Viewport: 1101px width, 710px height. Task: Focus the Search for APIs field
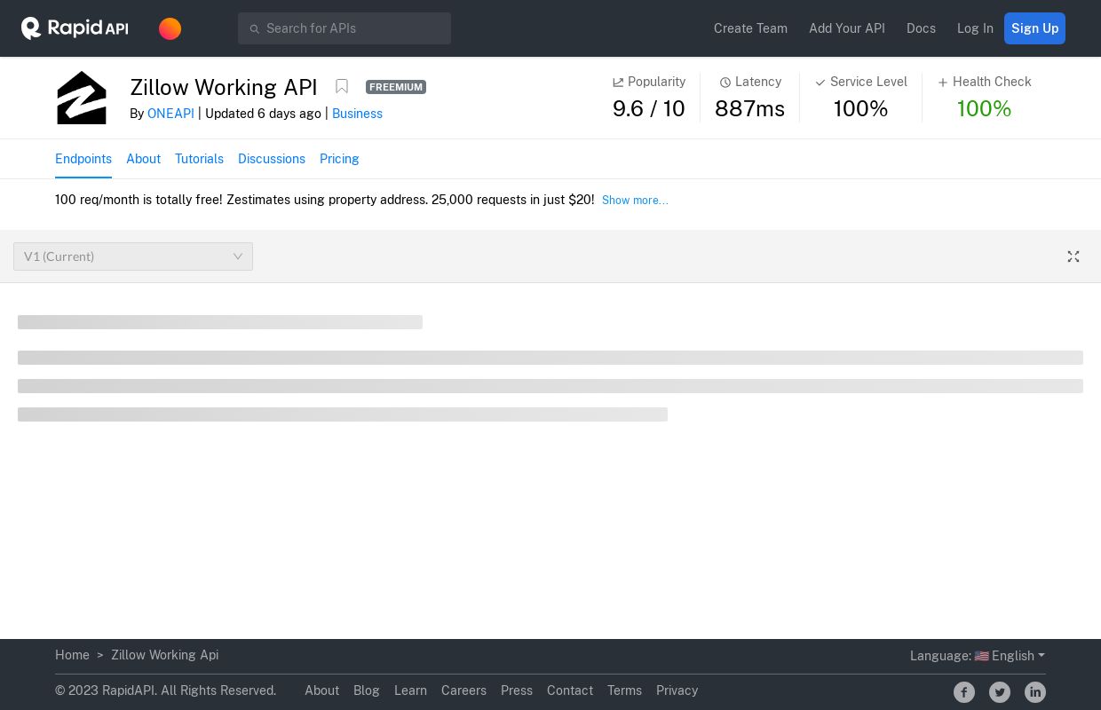click(345, 28)
